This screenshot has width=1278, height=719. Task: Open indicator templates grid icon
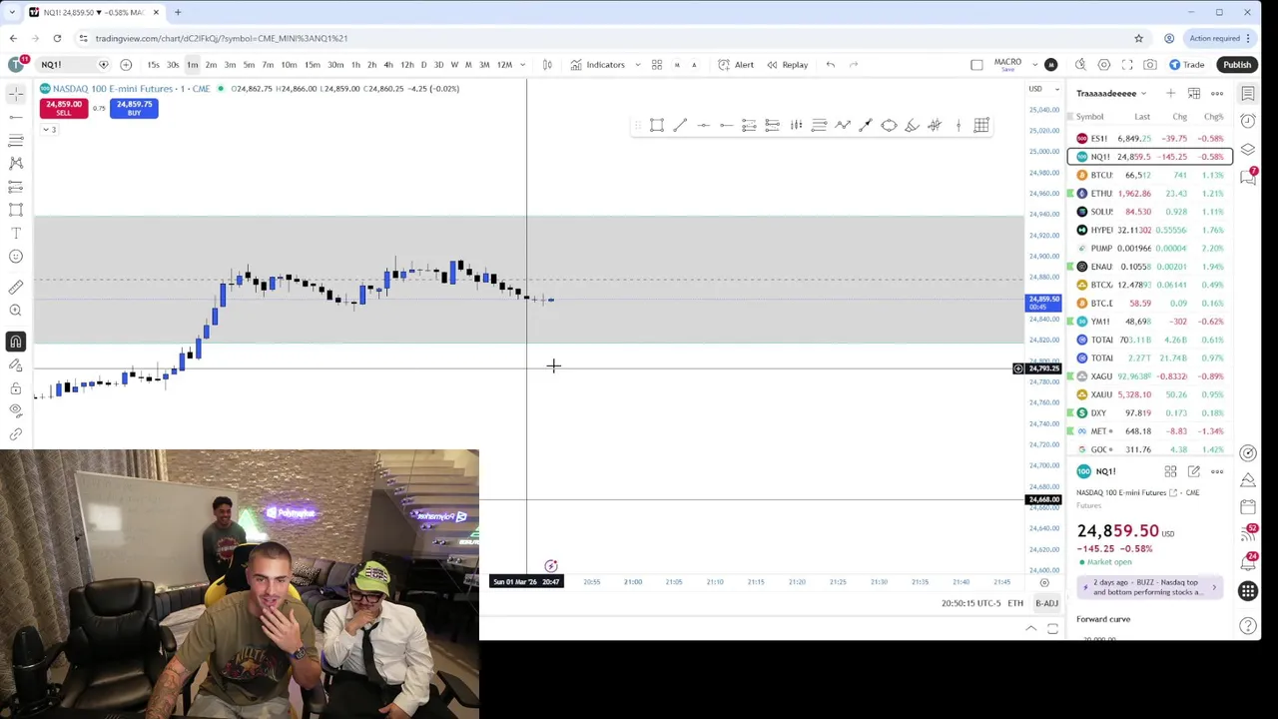[x=657, y=65]
